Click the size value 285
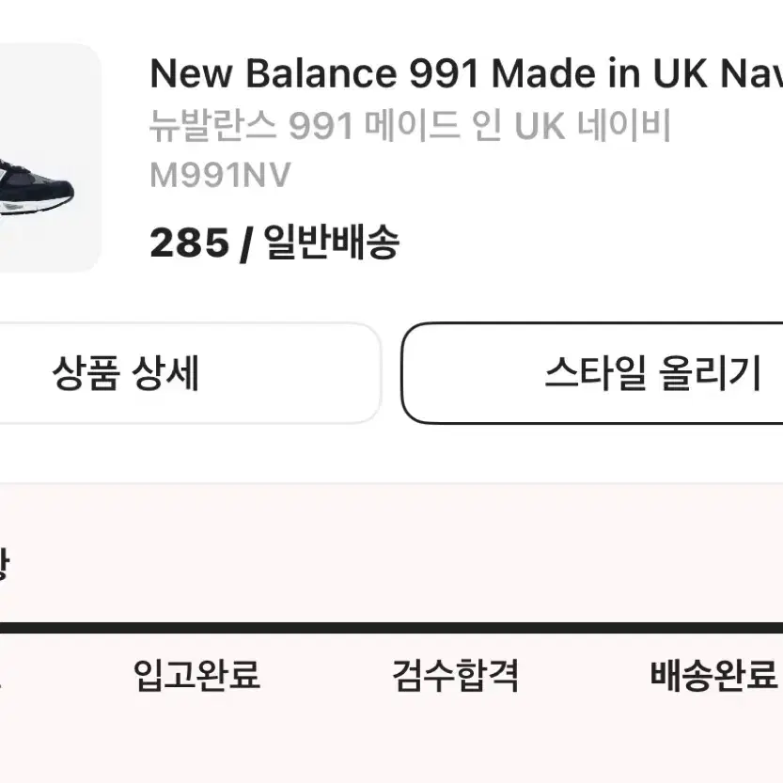This screenshot has height=783, width=783. pyautogui.click(x=189, y=243)
